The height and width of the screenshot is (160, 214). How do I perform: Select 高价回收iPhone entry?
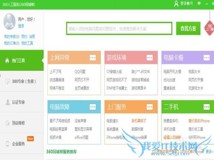tap(199, 121)
